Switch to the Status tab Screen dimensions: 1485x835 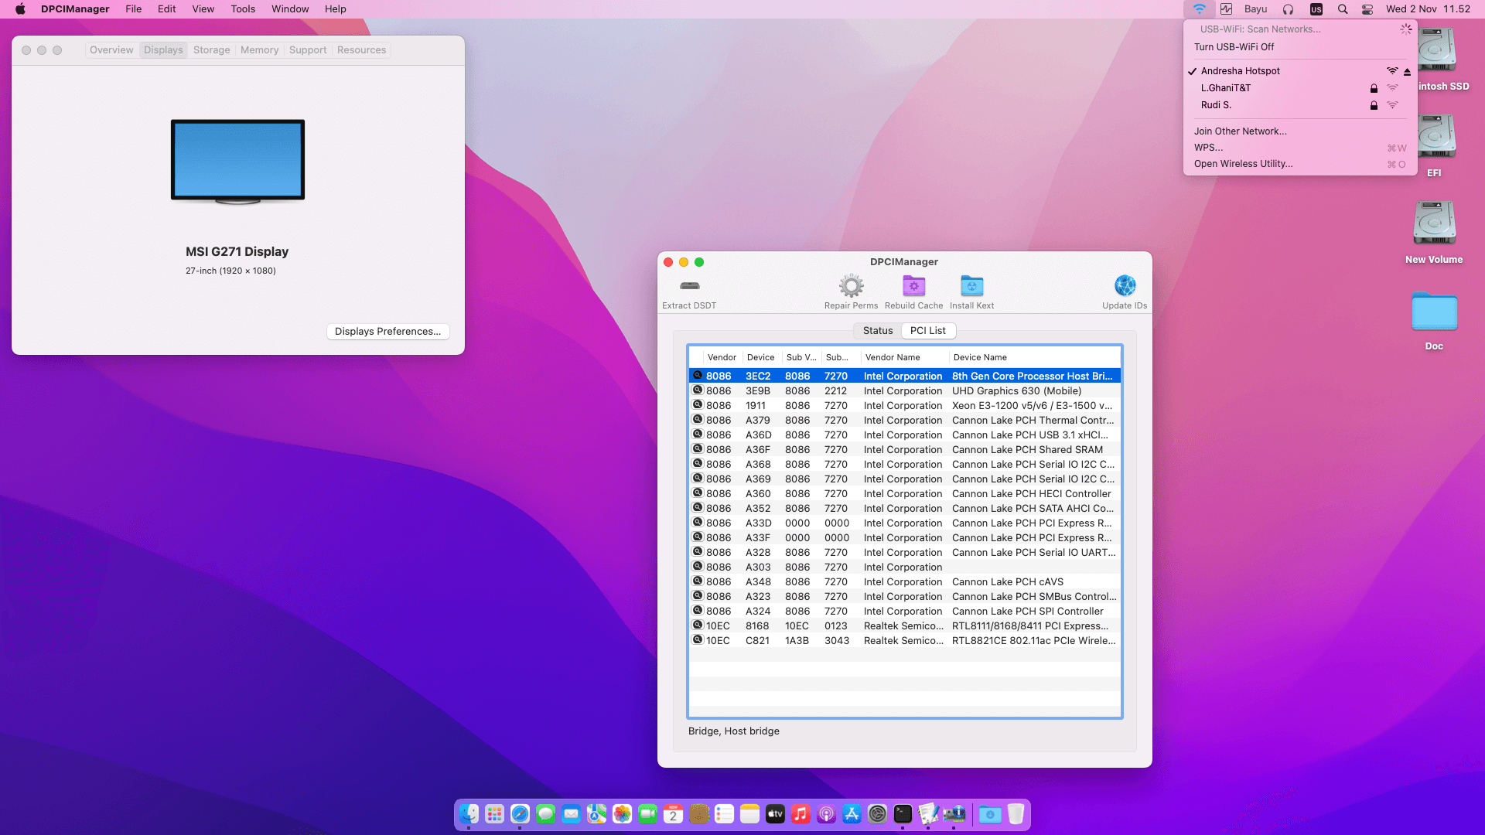[x=877, y=331]
